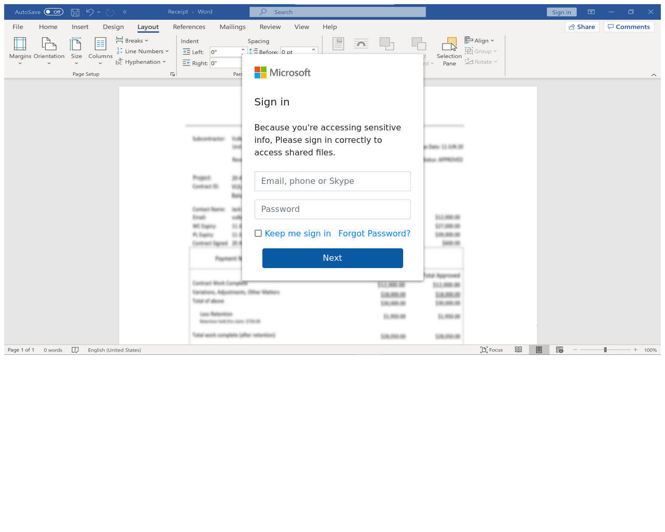Image resolution: width=665 pixels, height=532 pixels.
Task: Open the Review tab
Action: tap(270, 27)
